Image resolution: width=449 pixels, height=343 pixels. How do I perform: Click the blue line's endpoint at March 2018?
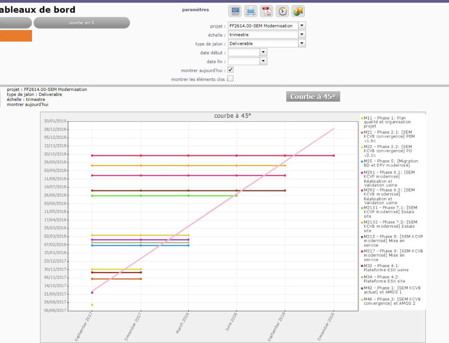pos(188,245)
